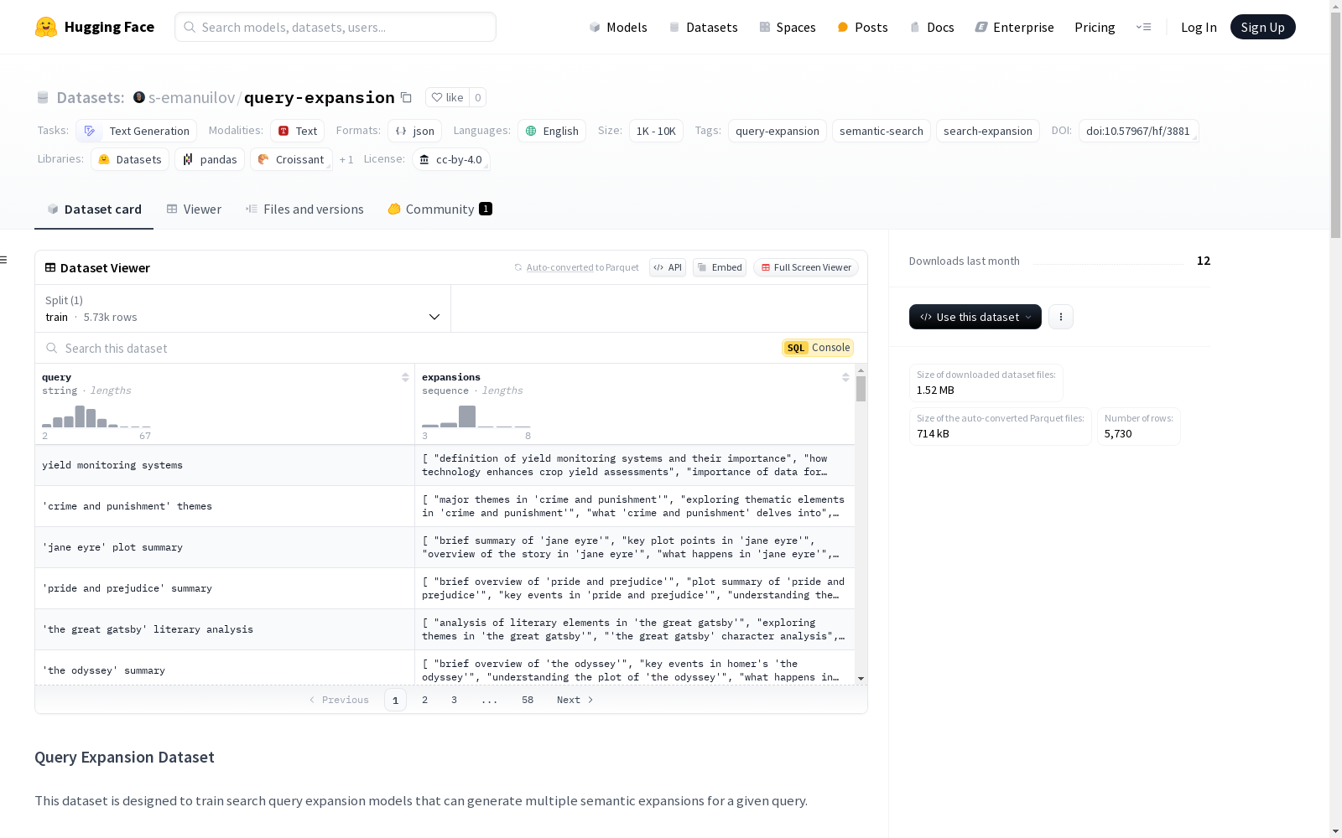Open Datasets in the top navigation
Image resolution: width=1342 pixels, height=838 pixels.
coord(703,27)
